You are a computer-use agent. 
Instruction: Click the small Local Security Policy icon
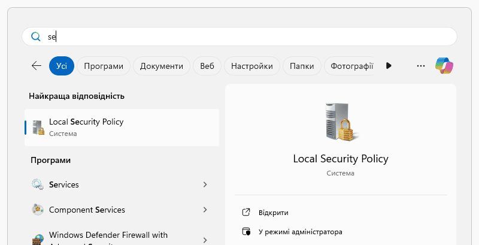pos(38,127)
